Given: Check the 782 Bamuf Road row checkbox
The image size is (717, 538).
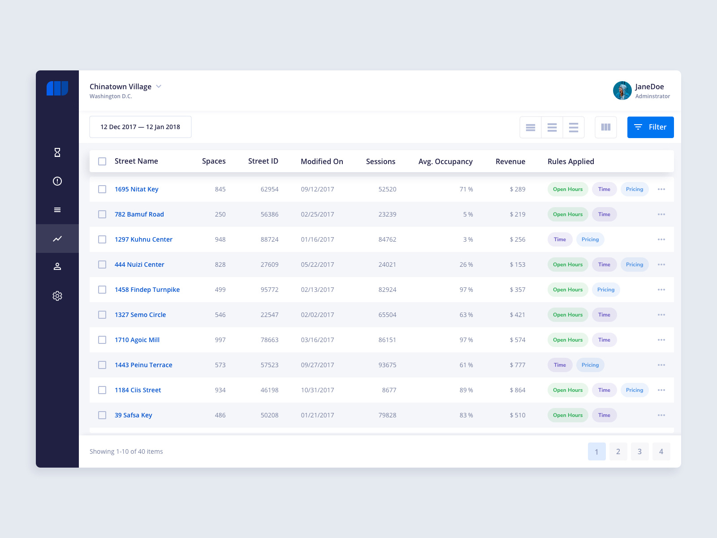Looking at the screenshot, I should pos(102,214).
